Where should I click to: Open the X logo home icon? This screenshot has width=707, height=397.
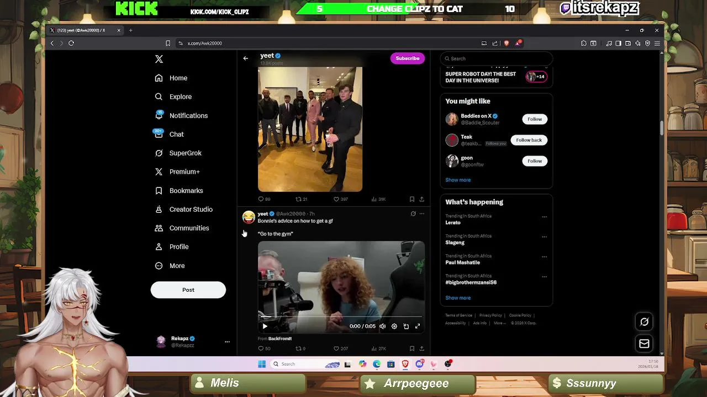point(159,59)
